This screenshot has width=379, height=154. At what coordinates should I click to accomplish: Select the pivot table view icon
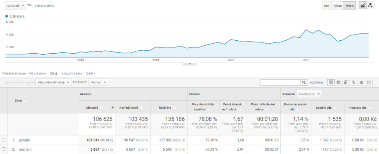(x=369, y=82)
